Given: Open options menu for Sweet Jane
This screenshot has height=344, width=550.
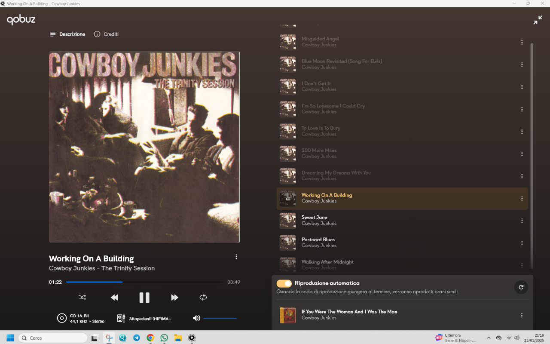Looking at the screenshot, I should pyautogui.click(x=522, y=221).
